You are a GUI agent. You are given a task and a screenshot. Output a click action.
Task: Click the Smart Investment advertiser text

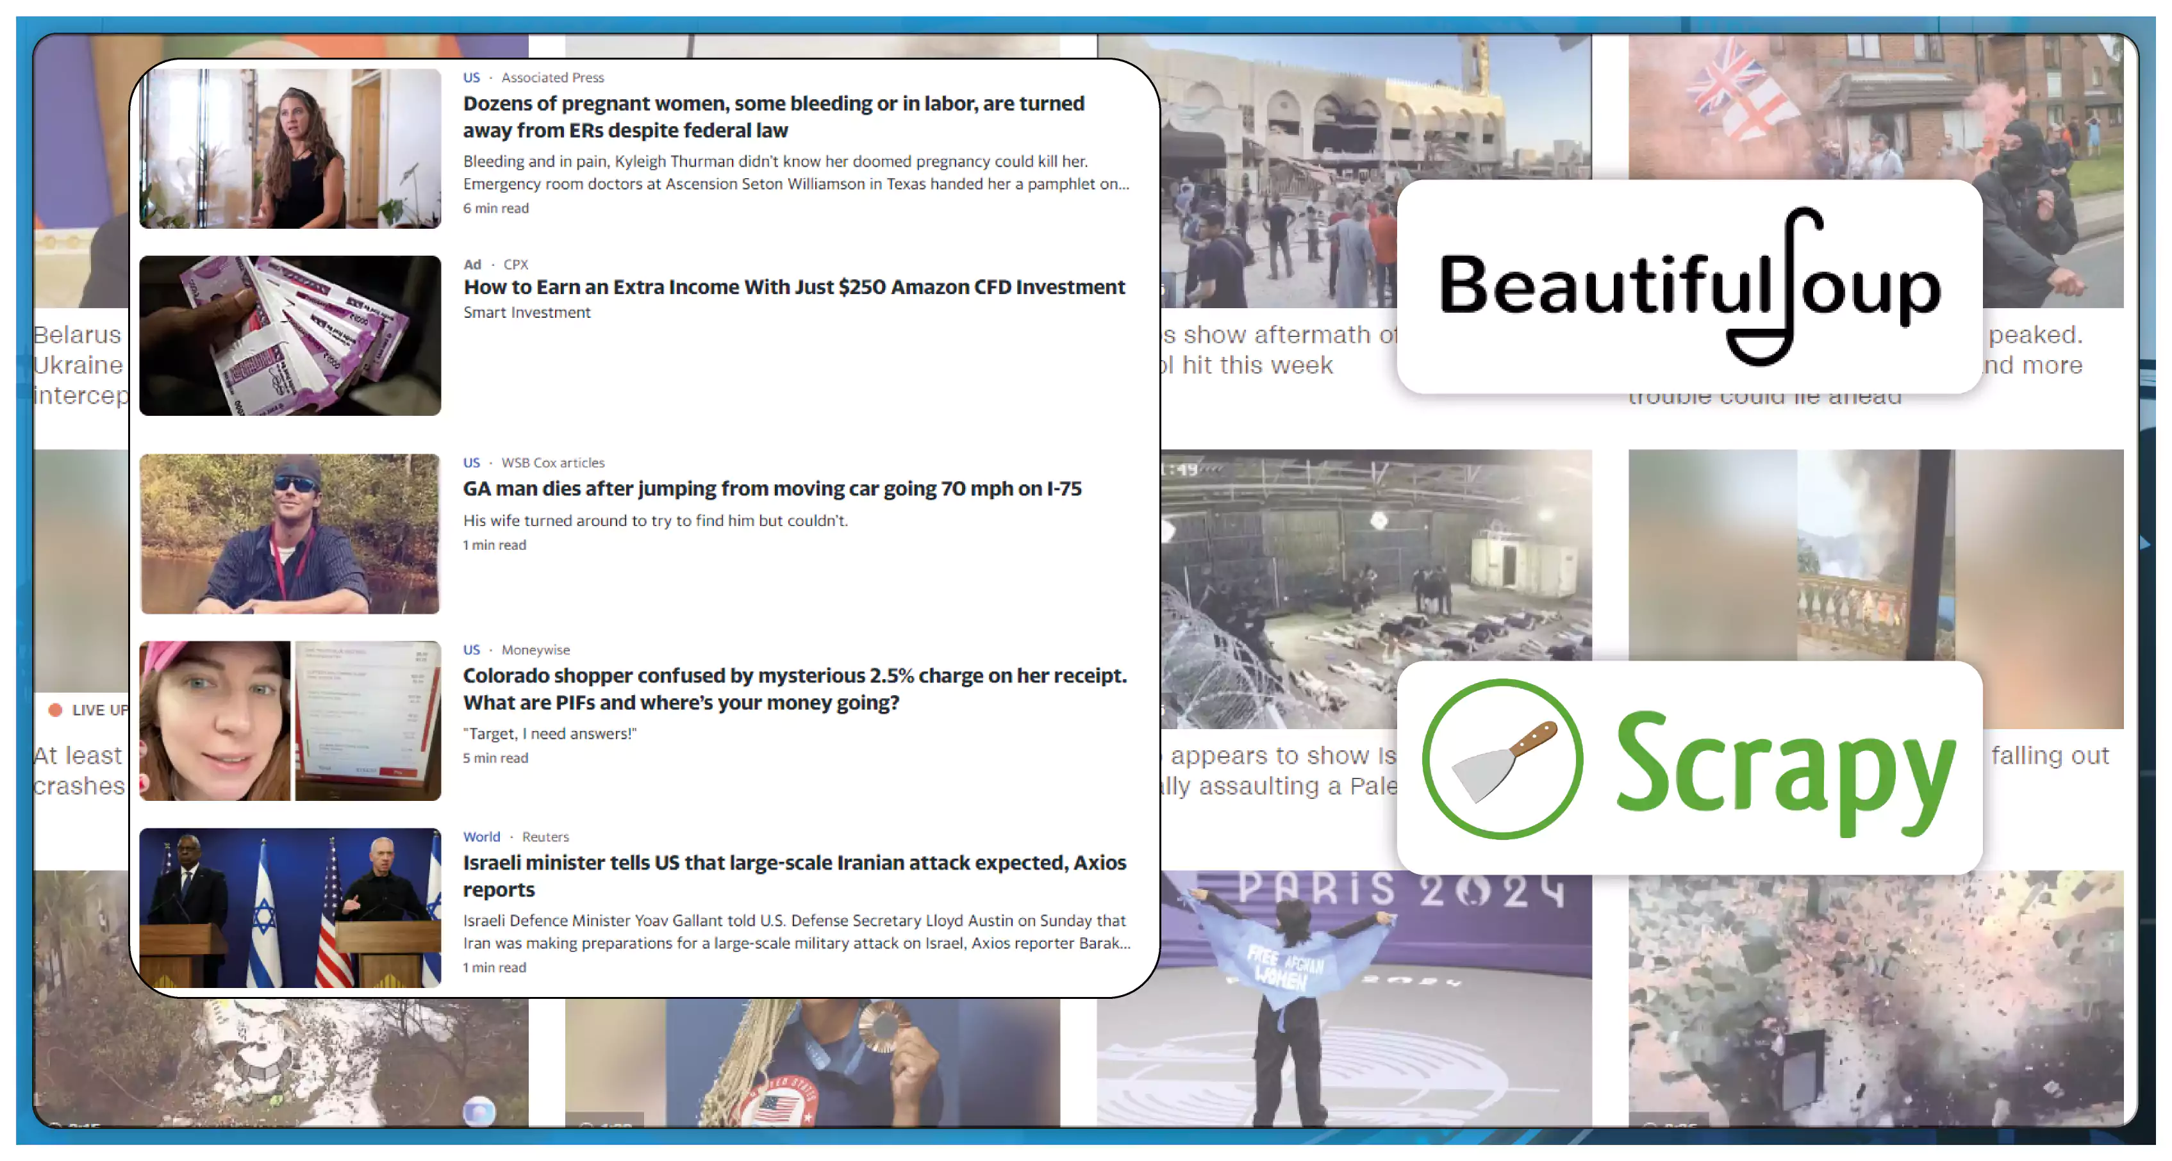click(527, 312)
